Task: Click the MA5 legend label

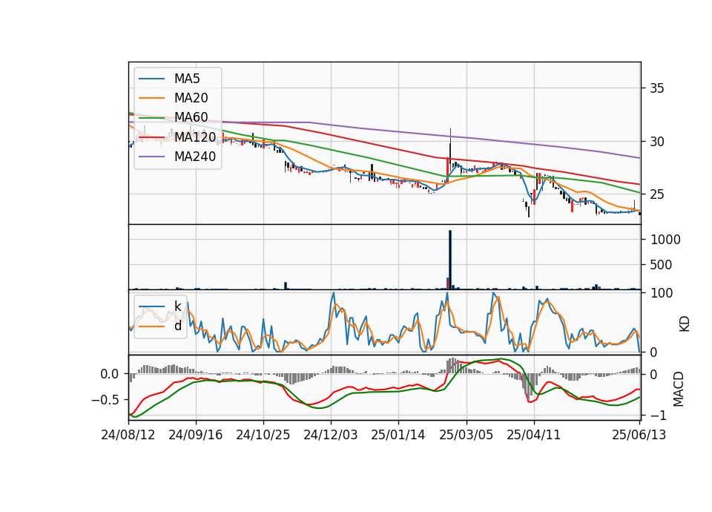Action: 187,79
